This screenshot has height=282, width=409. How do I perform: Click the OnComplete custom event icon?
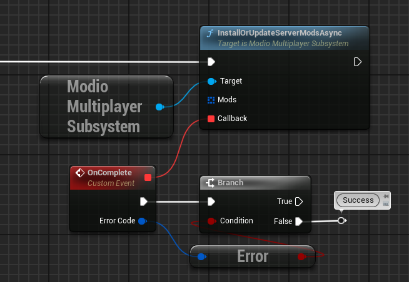tap(80, 173)
